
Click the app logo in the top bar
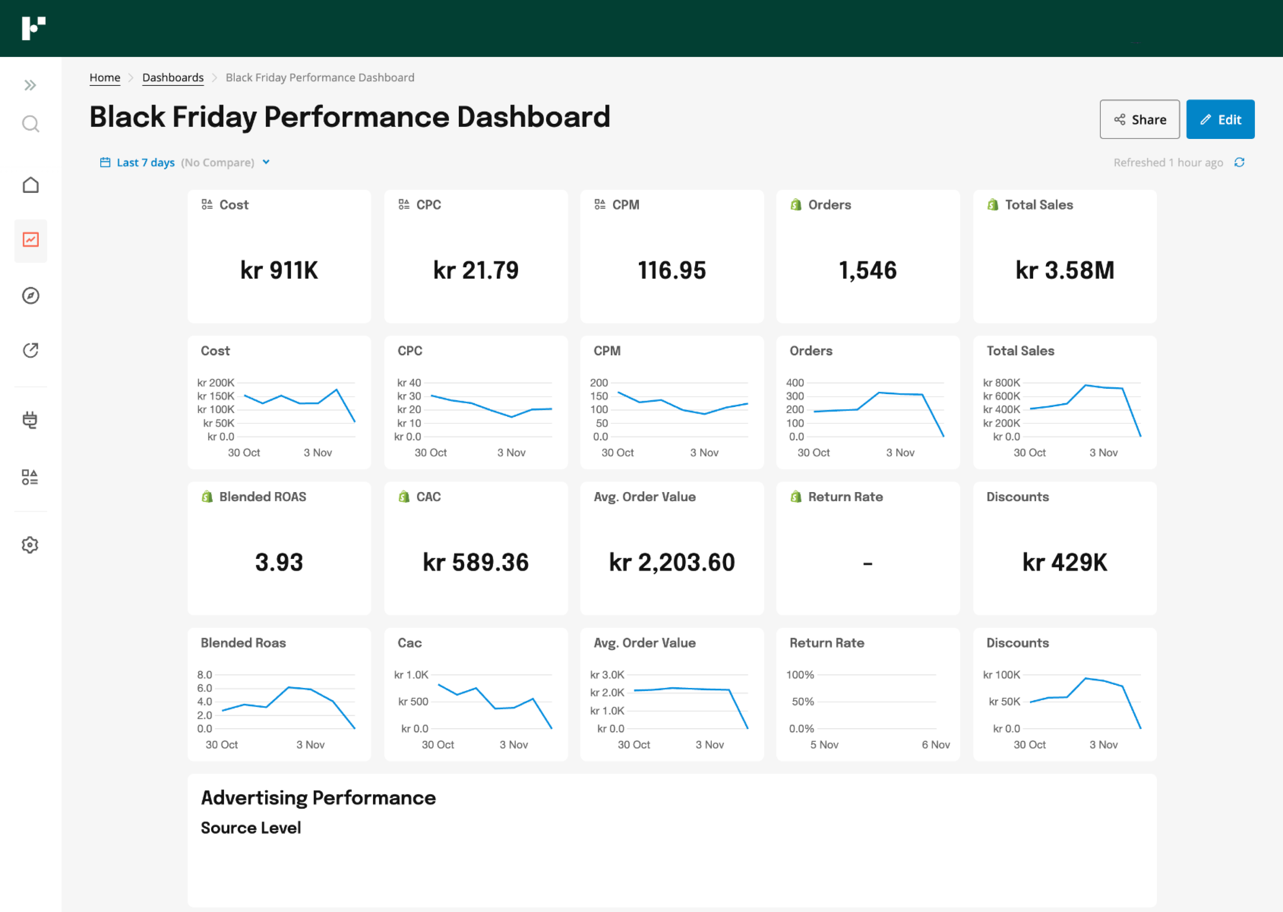coord(33,28)
